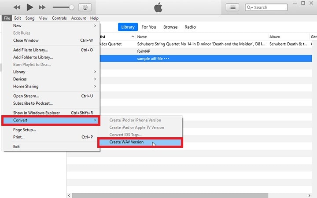Sort by the Album column header
This screenshot has height=198, width=317.
pos(288,37)
